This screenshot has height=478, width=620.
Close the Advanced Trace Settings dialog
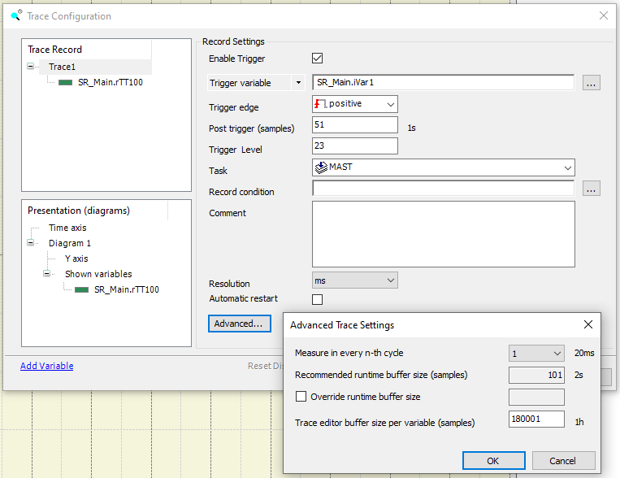(x=587, y=324)
